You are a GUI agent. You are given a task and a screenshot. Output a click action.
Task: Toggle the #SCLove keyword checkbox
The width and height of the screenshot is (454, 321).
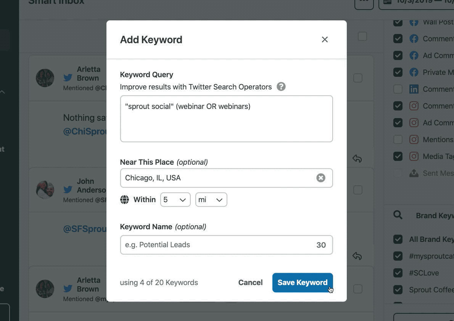398,273
